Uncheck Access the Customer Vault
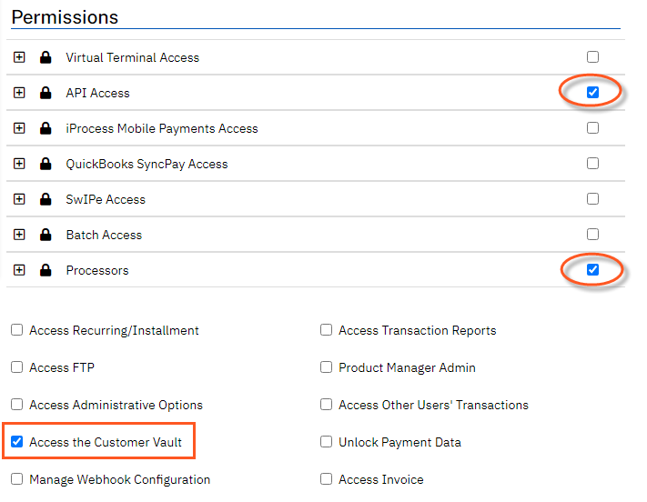This screenshot has height=502, width=647. (x=17, y=442)
